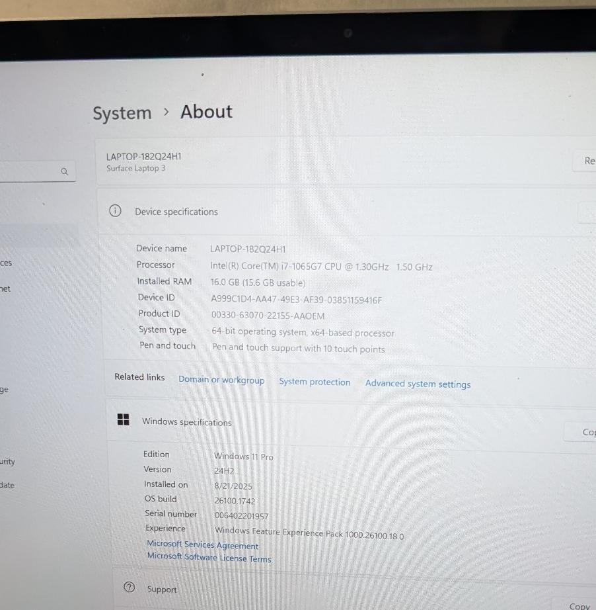The image size is (596, 610).
Task: Click the search magnifier icon
Action: 65,171
